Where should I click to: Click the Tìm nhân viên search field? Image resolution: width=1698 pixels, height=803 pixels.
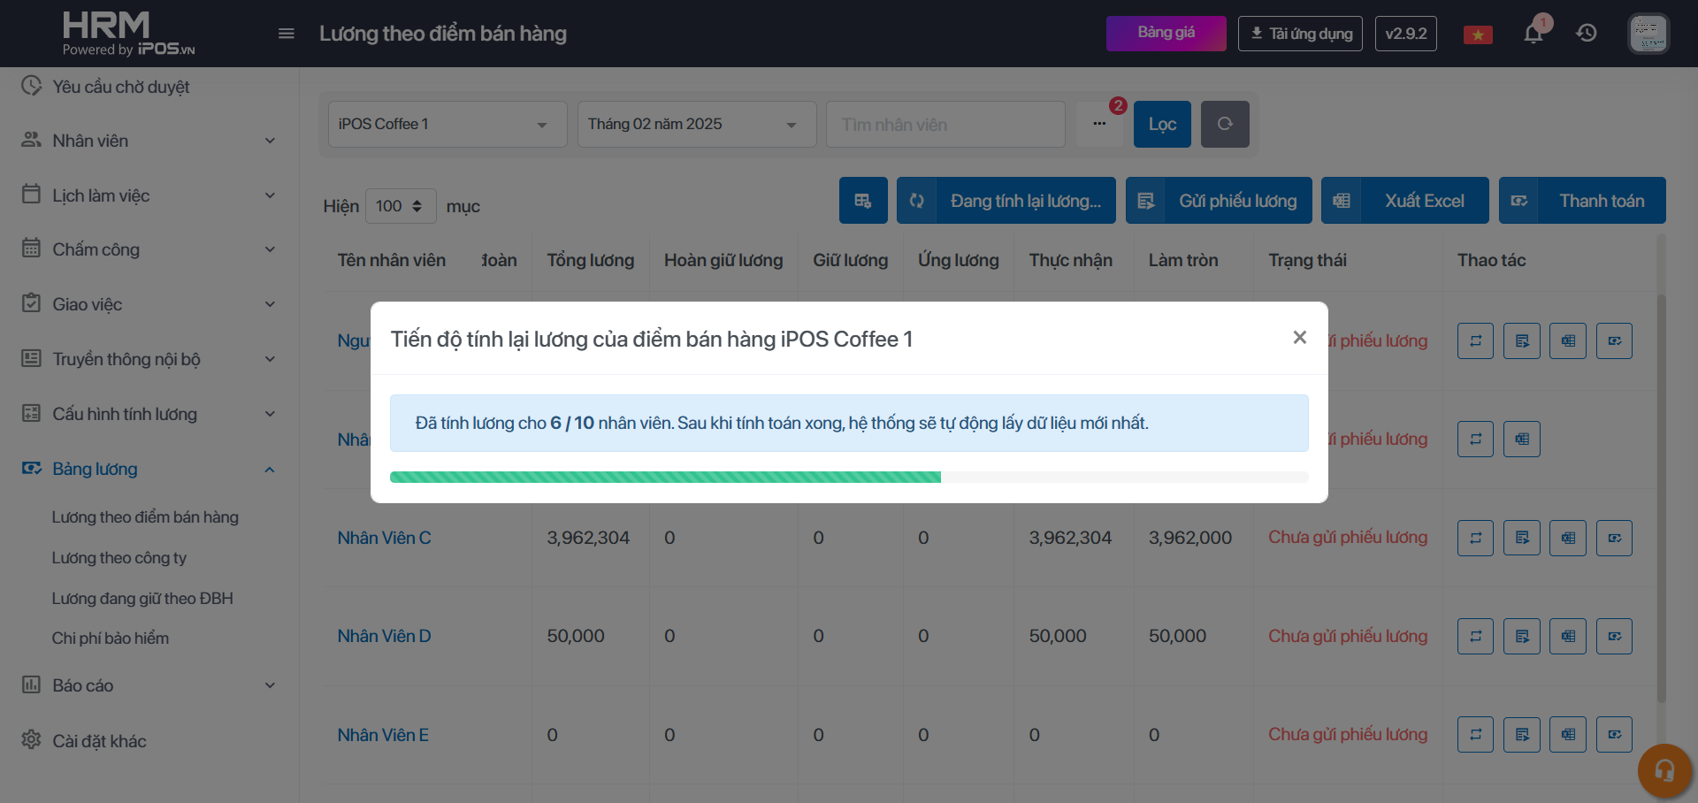pos(945,124)
